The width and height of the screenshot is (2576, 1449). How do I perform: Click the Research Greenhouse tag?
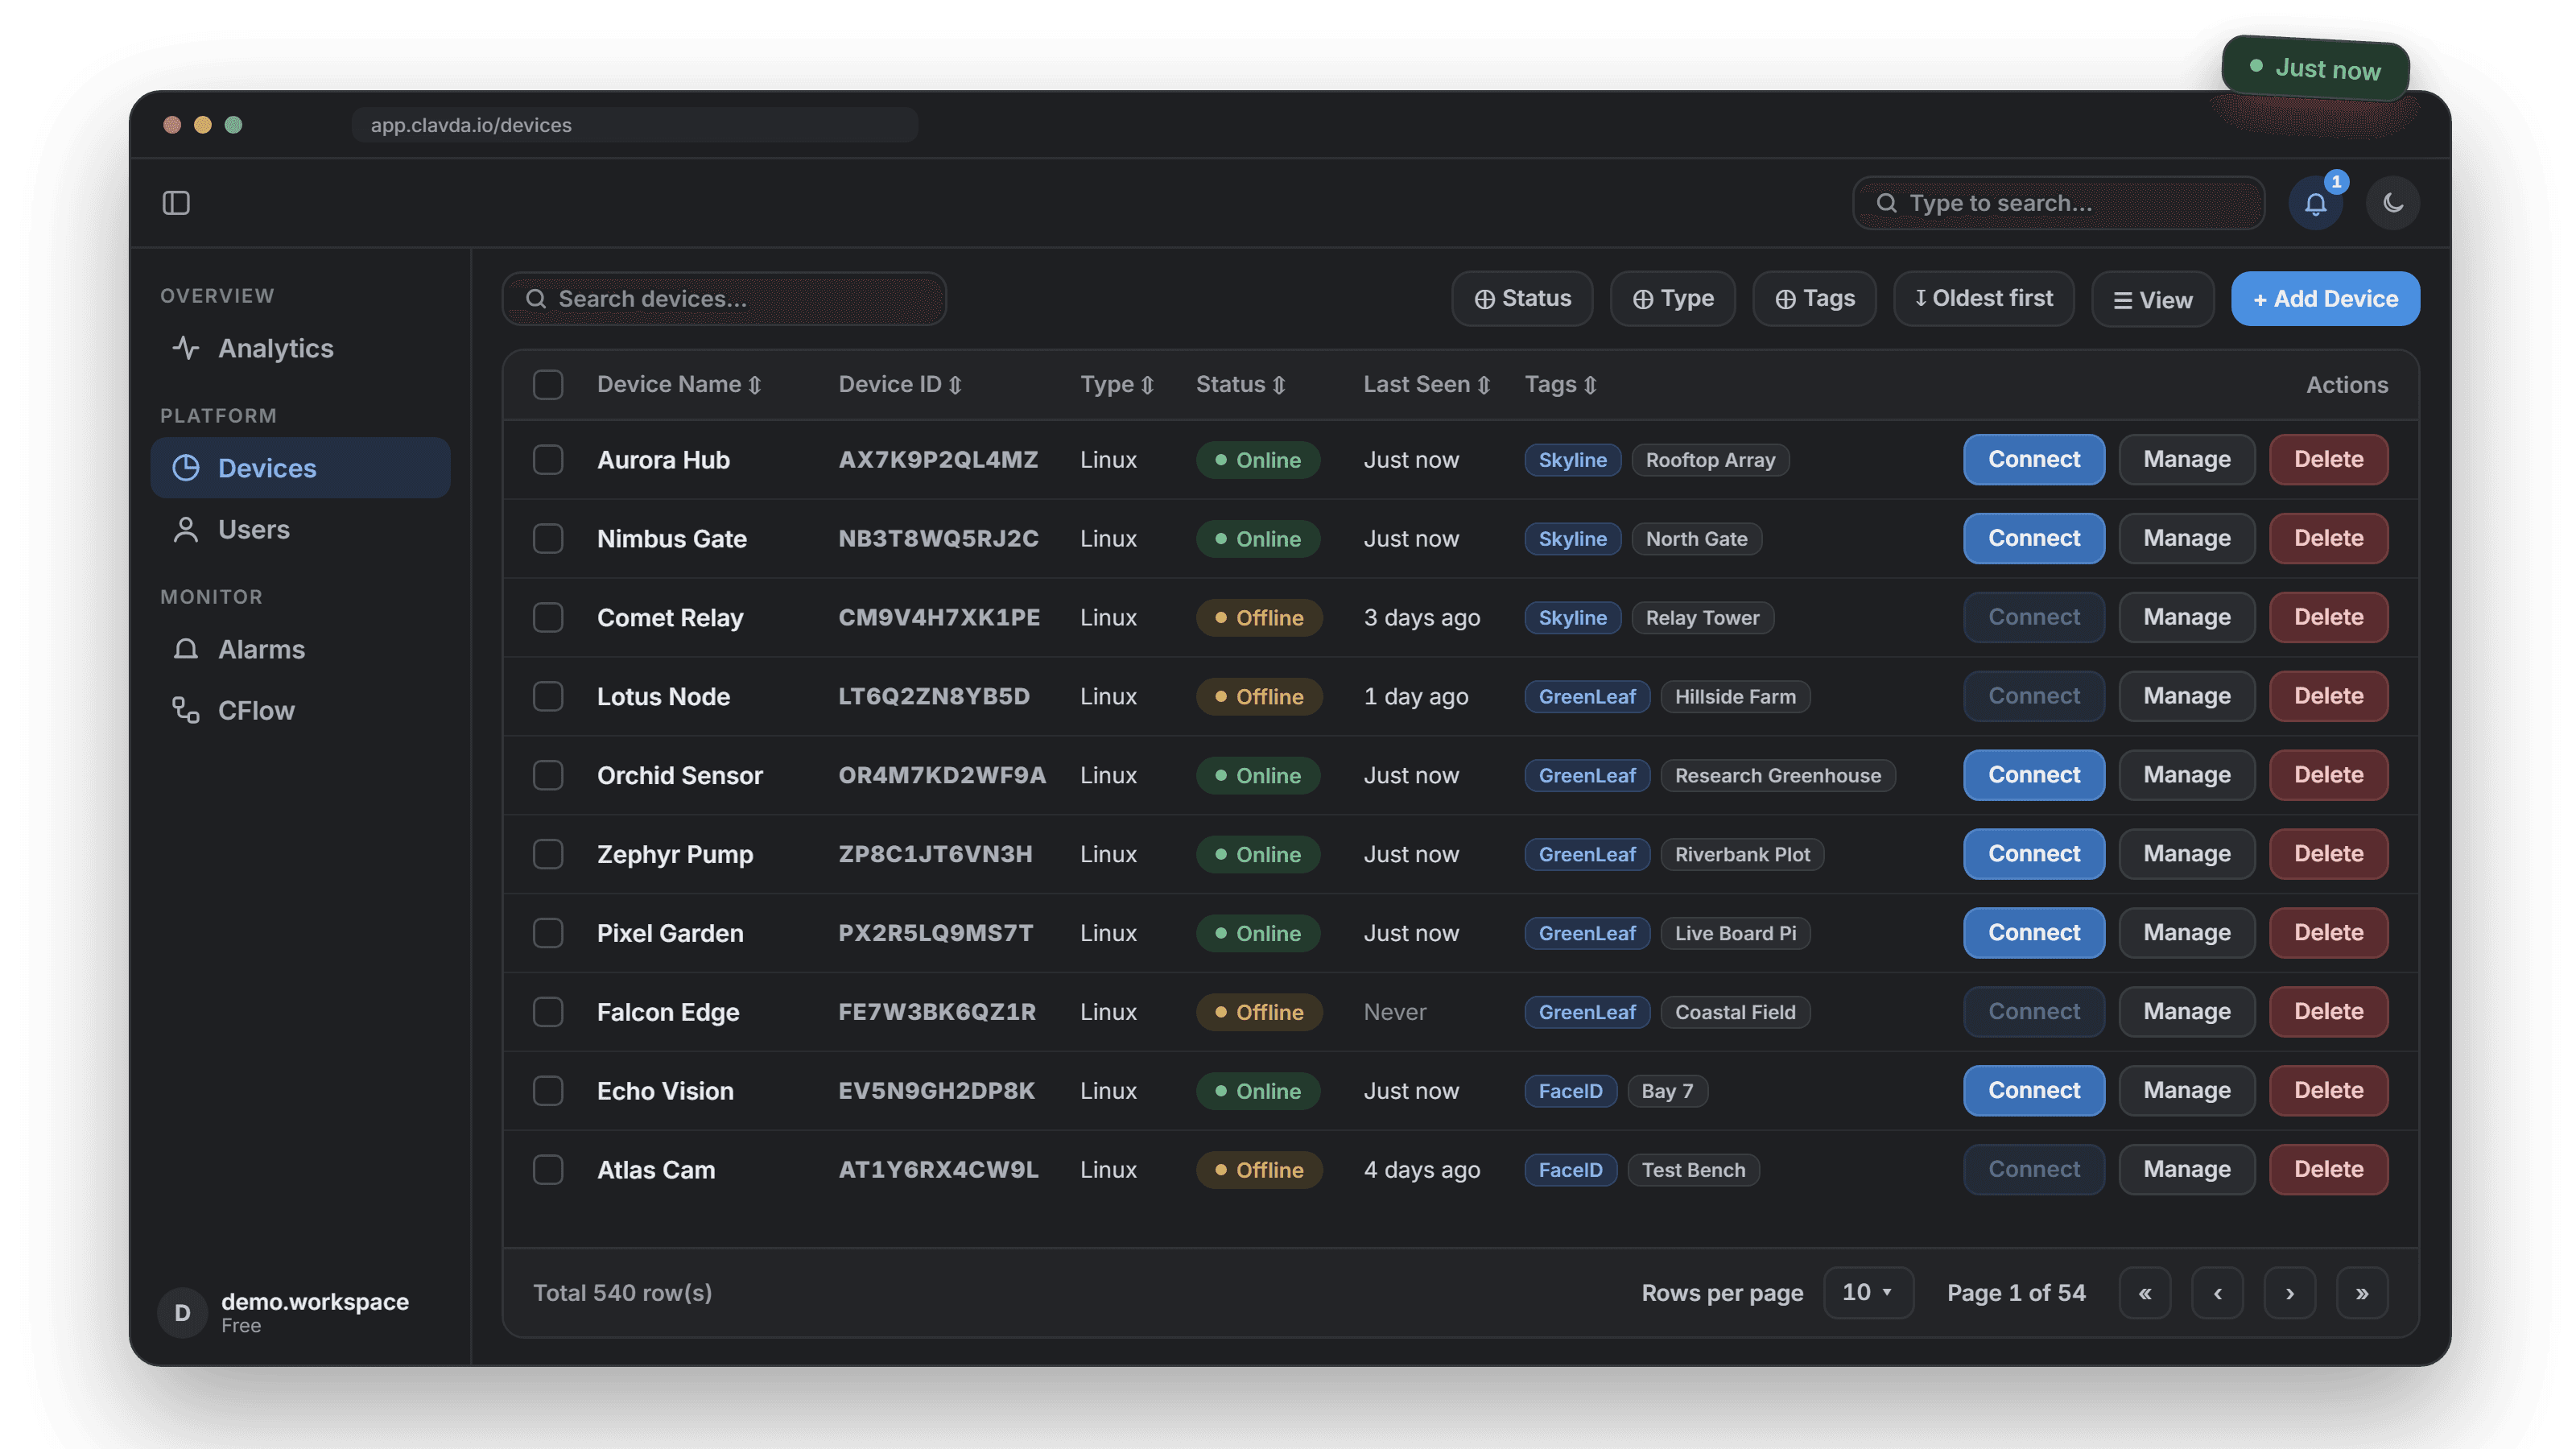[x=1777, y=776]
